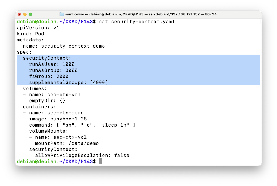The width and height of the screenshot is (277, 186).
Task: Click the highlighted 'runAsUser: 1000' line
Action: [52, 64]
